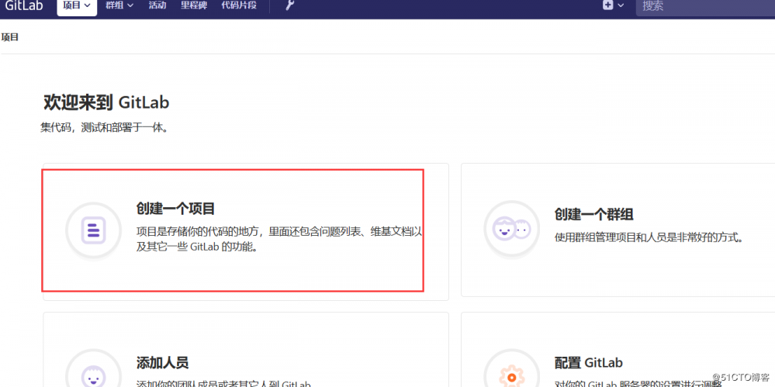
Task: Focus the 搜索 search field
Action: pyautogui.click(x=705, y=7)
